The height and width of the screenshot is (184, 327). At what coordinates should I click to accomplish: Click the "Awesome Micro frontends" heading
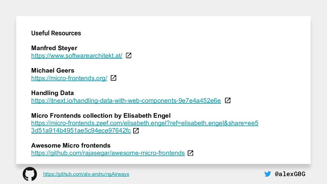tap(71, 145)
